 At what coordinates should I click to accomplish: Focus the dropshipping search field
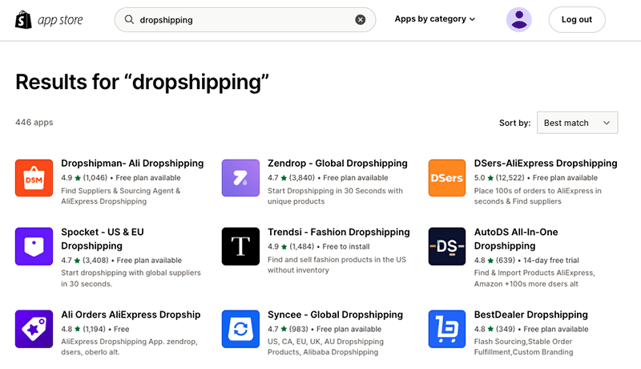point(245,19)
